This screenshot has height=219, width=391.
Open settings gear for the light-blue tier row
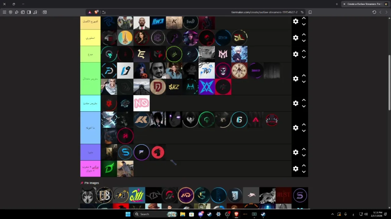[295, 128]
